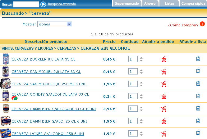Viewport: 207px width, 139px height.
Task: Click the search go arrow button
Action: (x=44, y=4)
